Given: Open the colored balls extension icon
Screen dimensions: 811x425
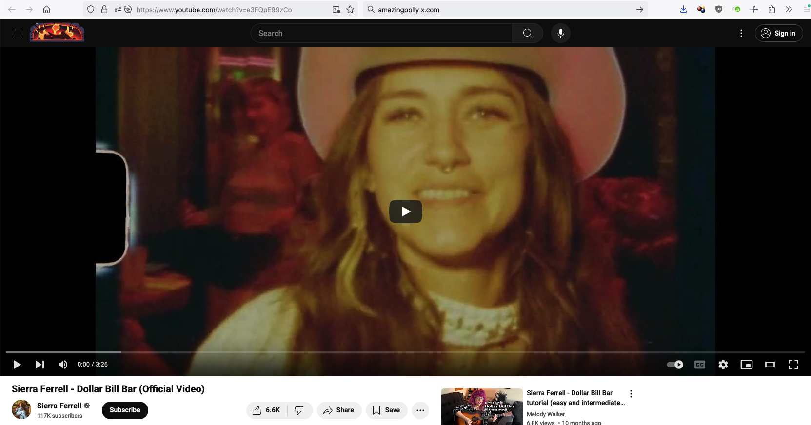Looking at the screenshot, I should point(701,9).
